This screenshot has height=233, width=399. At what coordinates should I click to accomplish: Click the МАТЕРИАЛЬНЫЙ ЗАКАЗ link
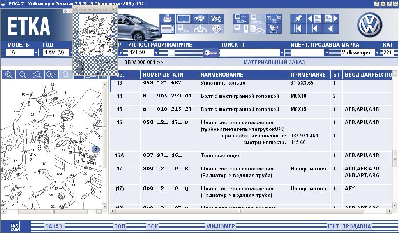274,62
